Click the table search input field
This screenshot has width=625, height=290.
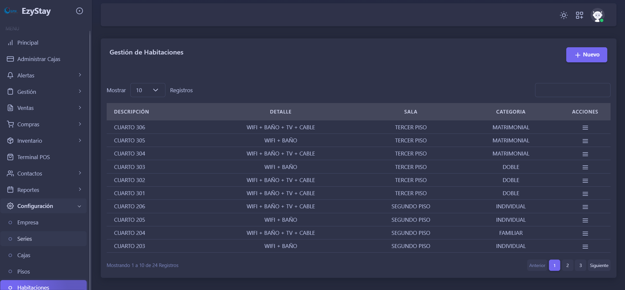click(572, 90)
